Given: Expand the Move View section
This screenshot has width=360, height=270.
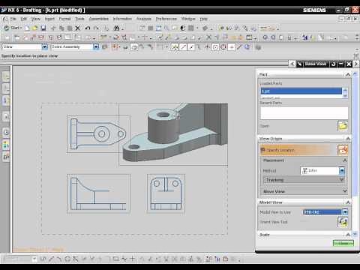Looking at the screenshot, I should point(304,191).
